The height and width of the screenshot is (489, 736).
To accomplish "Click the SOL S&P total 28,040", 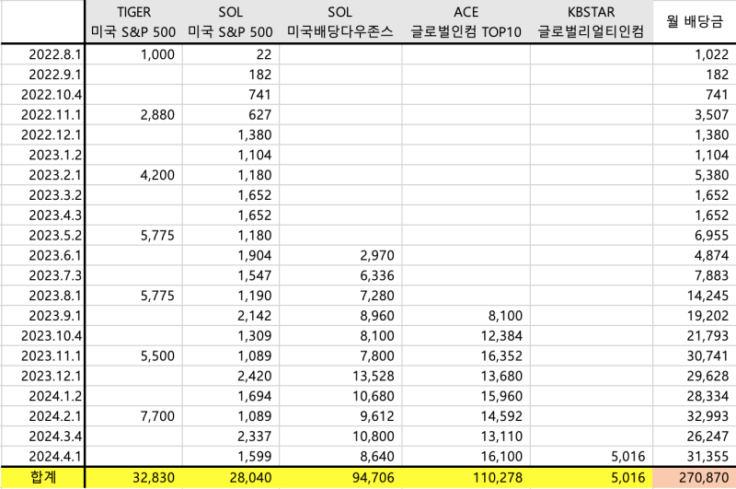I will [x=231, y=477].
